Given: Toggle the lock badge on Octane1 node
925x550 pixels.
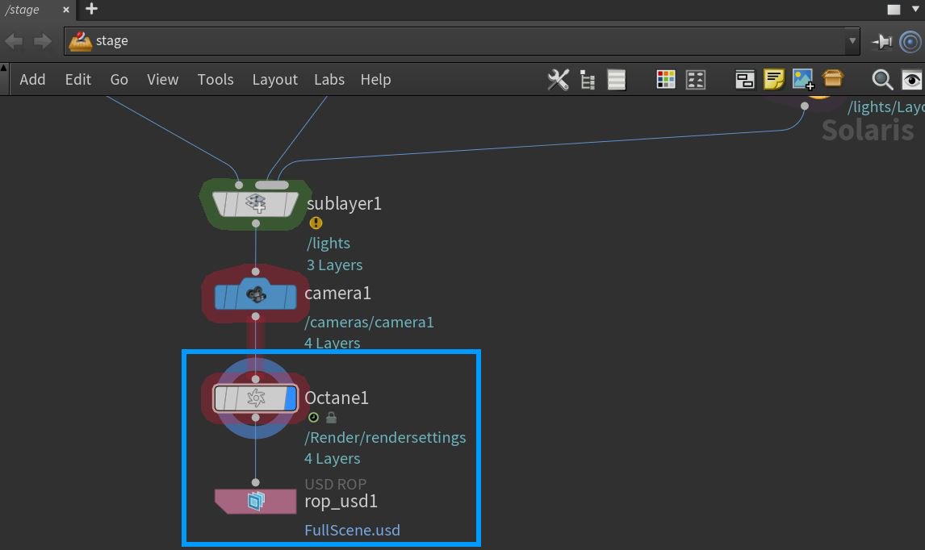Looking at the screenshot, I should coord(331,417).
